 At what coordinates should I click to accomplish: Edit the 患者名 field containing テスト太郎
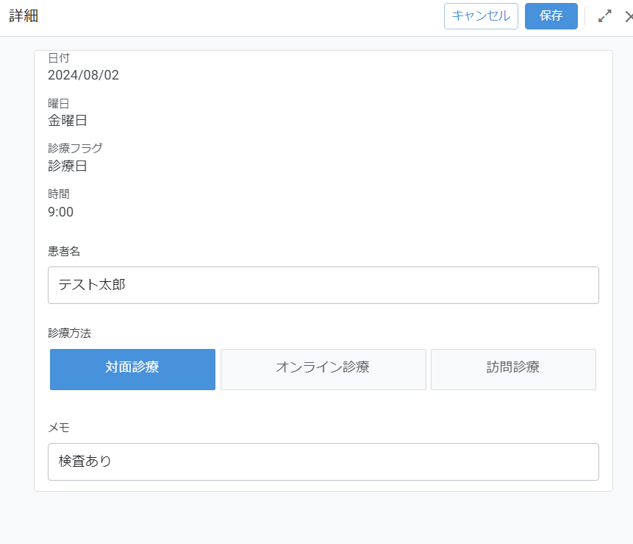(x=323, y=285)
